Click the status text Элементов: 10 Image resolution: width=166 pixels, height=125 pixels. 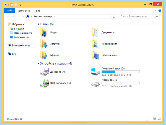(x=14, y=119)
